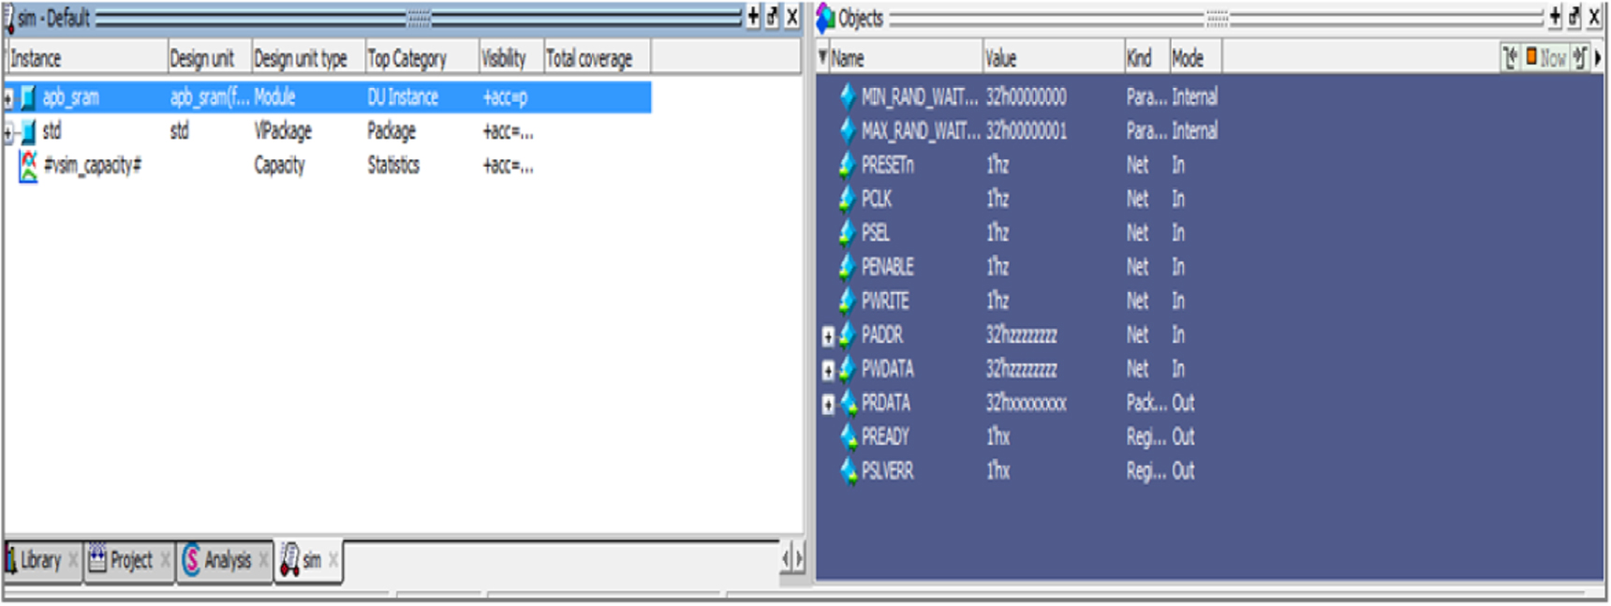1611x606 pixels.
Task: Click the PRESETn signal icon
Action: point(848,166)
